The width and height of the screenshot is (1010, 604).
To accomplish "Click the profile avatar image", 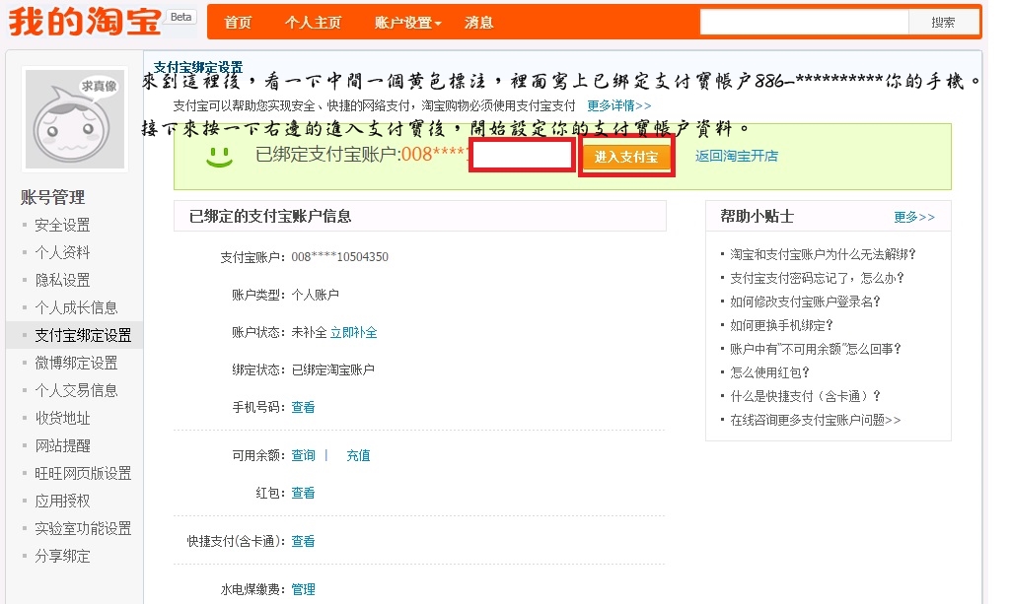I will point(76,119).
